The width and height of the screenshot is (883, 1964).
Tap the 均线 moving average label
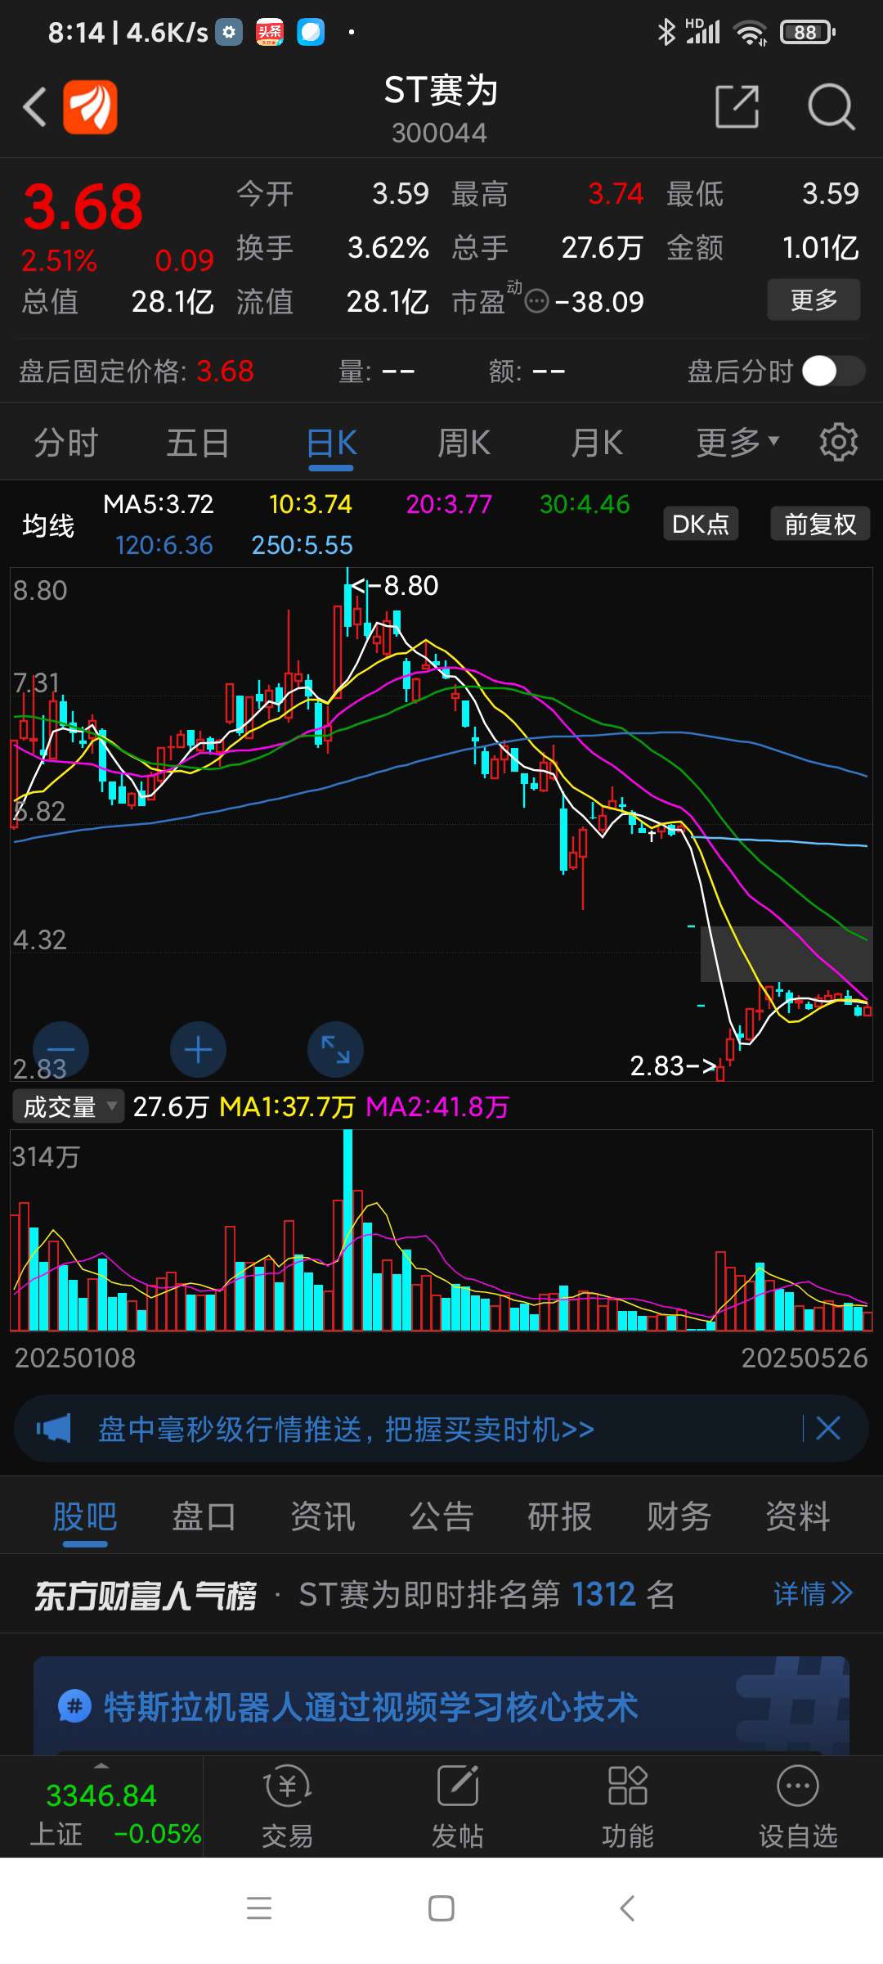pyautogui.click(x=48, y=525)
